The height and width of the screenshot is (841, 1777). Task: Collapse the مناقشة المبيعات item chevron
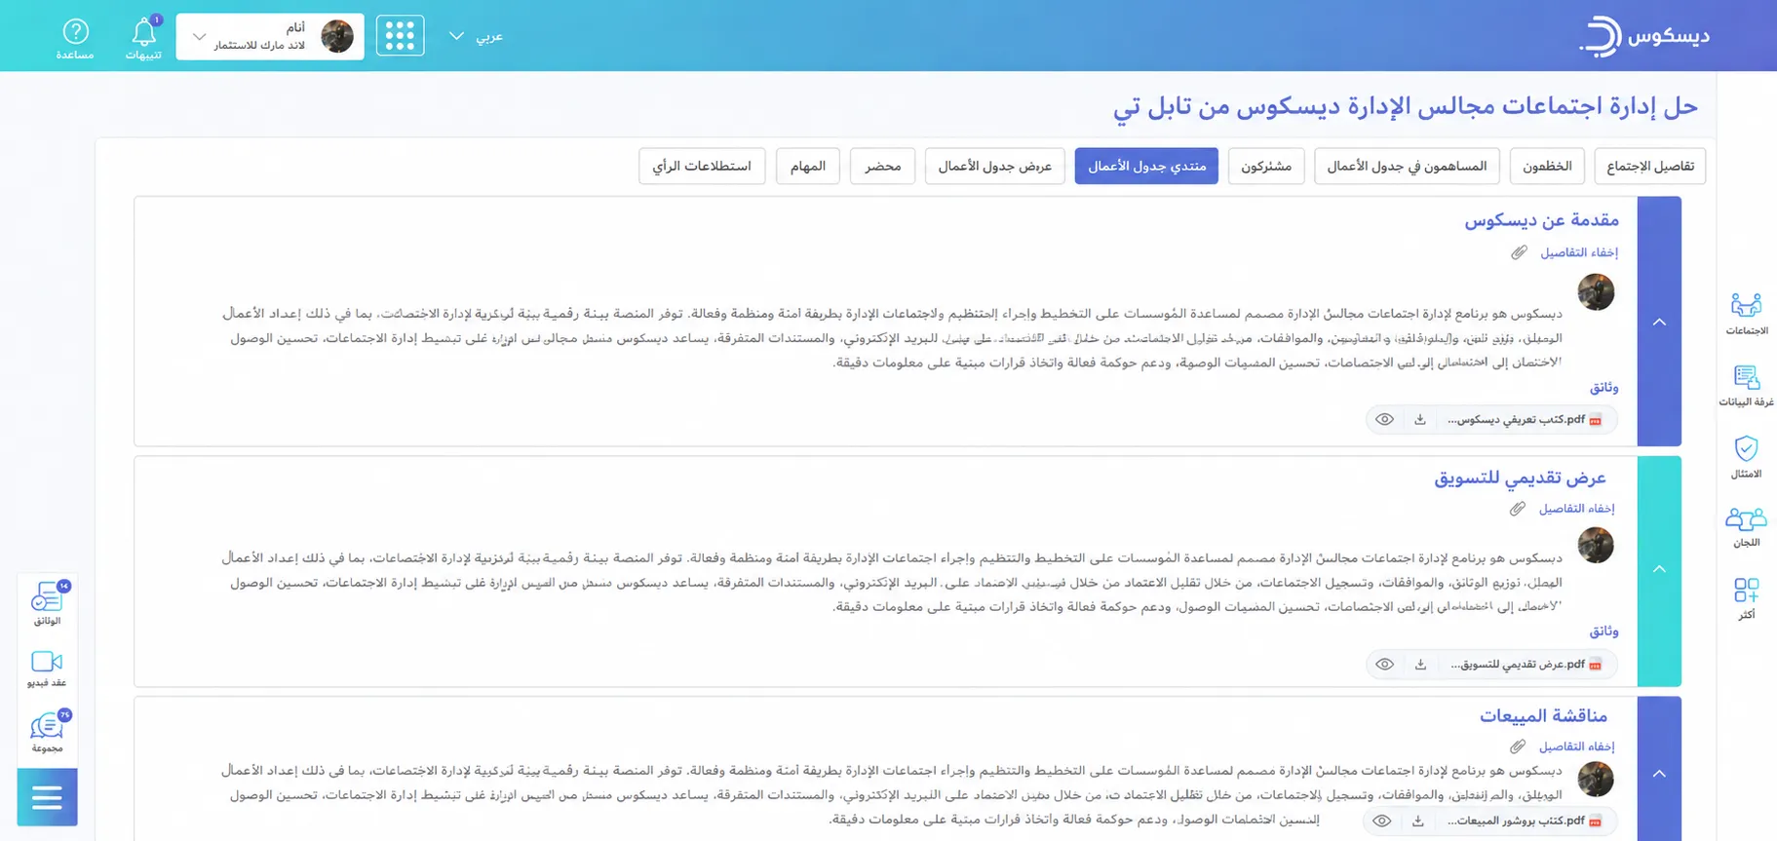click(1659, 774)
